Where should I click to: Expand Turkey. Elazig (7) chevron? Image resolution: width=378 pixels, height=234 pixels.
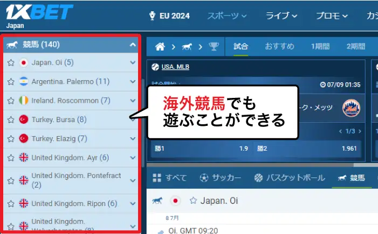[x=133, y=139]
